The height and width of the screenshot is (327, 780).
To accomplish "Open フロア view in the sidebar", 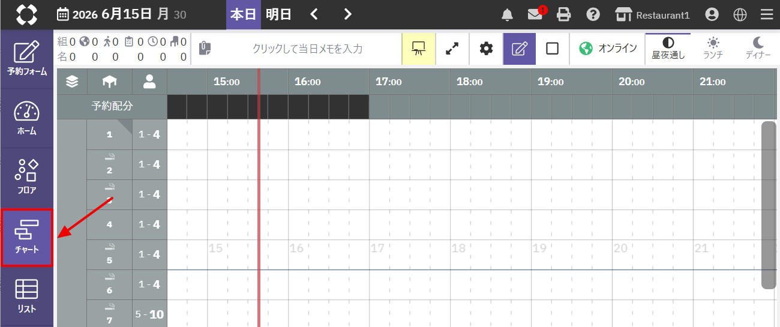I will pos(26,178).
